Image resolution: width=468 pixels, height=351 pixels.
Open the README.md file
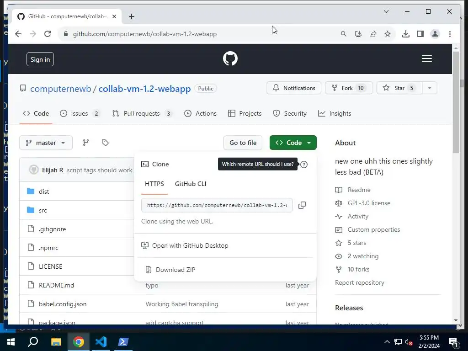[x=56, y=285]
